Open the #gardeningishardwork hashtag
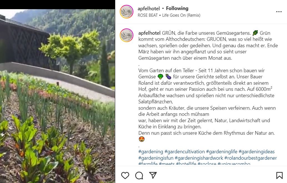This screenshot has width=287, height=183. click(x=199, y=158)
